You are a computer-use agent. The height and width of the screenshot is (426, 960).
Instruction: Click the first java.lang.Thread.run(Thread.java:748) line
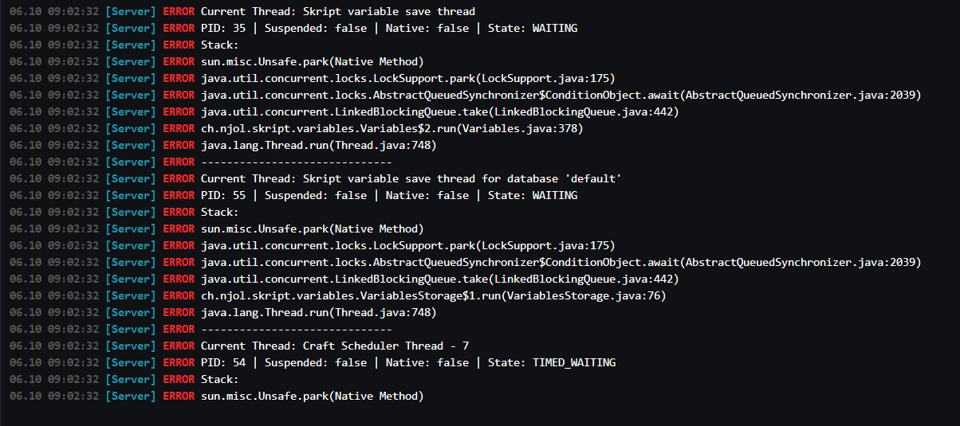(223, 145)
